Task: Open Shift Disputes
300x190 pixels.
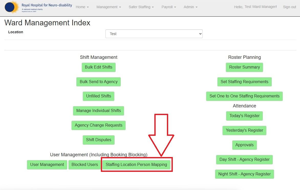Action: [99, 140]
